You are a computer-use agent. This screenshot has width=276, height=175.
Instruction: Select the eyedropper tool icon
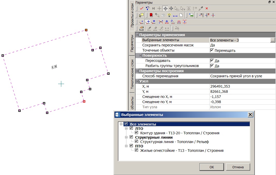point(201,9)
